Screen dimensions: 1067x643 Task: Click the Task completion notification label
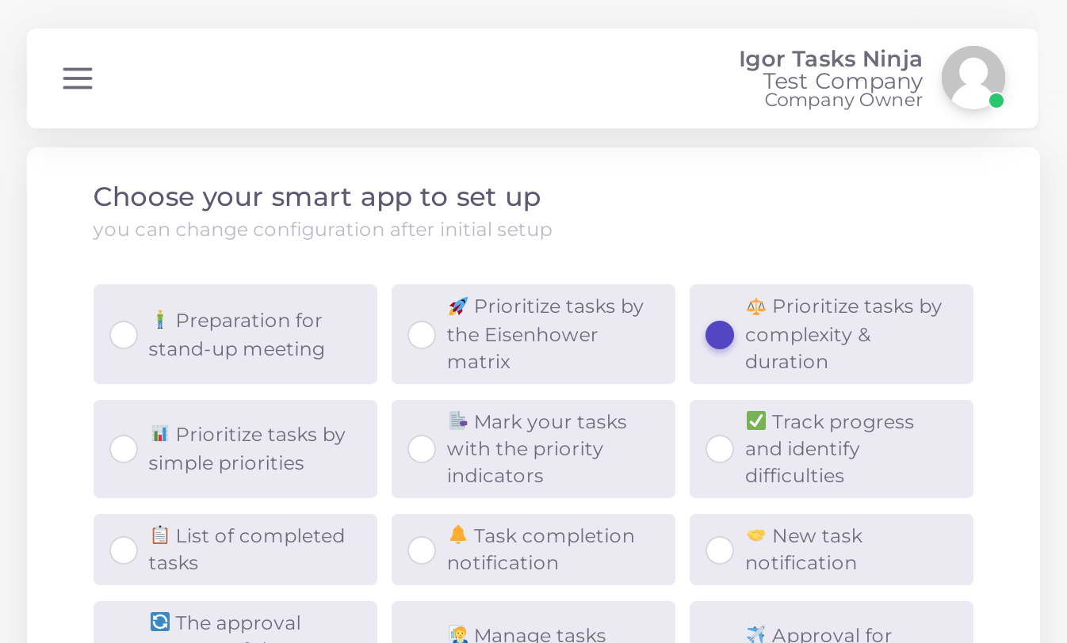coord(540,550)
